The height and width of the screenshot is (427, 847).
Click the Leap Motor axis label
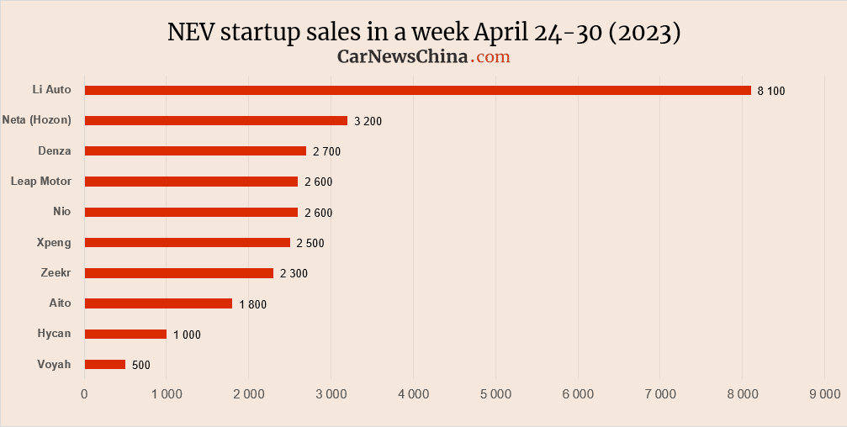coord(40,181)
